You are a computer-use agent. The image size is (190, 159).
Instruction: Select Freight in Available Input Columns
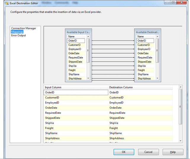(72, 70)
